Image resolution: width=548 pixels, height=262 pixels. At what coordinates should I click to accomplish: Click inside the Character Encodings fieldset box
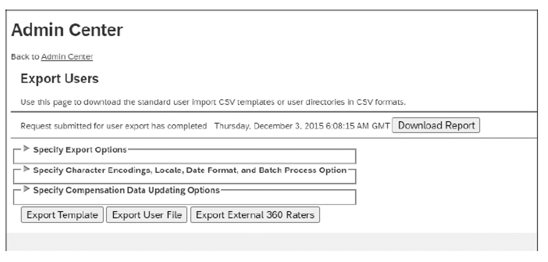(185, 178)
